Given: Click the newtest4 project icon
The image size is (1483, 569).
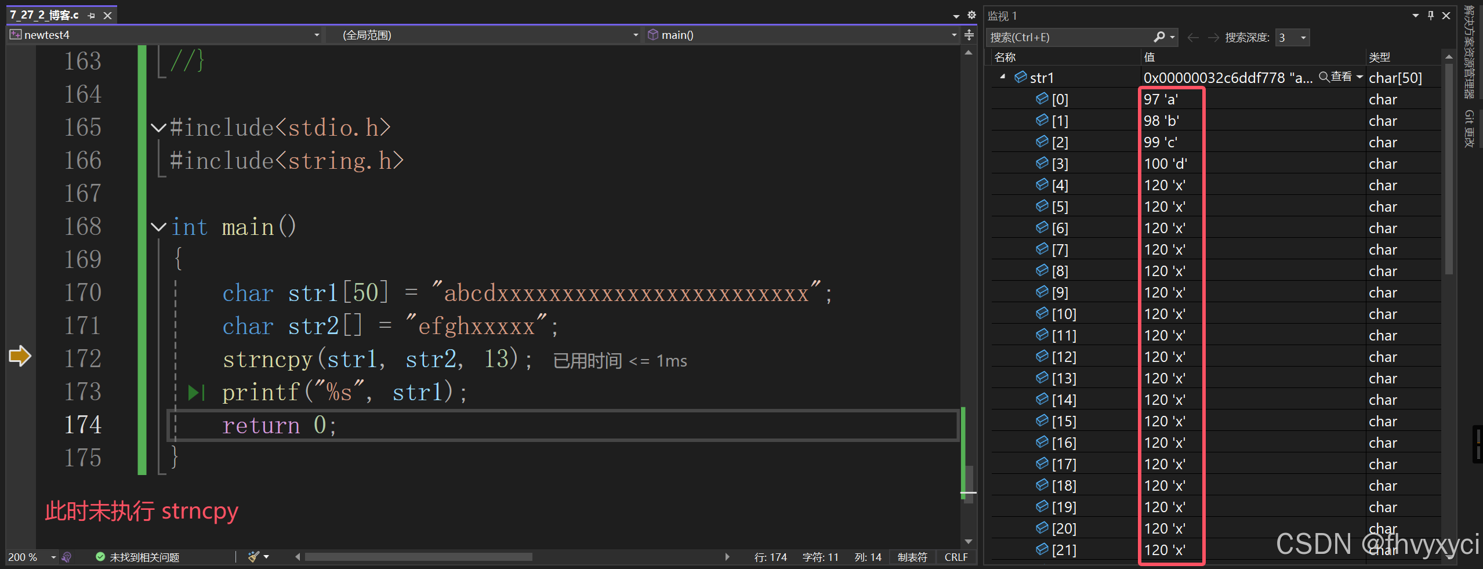Looking at the screenshot, I should pyautogui.click(x=16, y=35).
